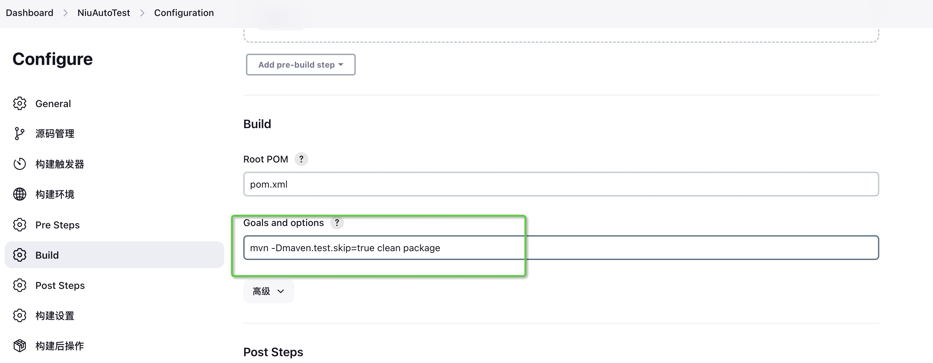Open NiuAutoTest breadcrumb link
The height and width of the screenshot is (363, 933).
(x=104, y=13)
